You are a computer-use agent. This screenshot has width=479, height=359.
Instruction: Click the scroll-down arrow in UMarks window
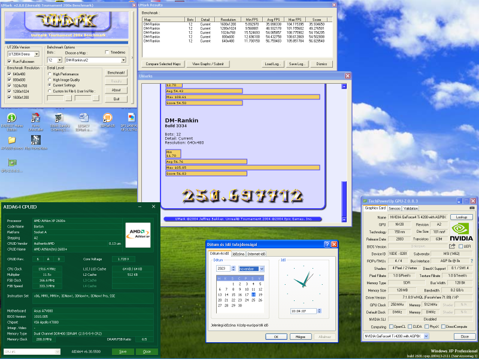(x=344, y=220)
